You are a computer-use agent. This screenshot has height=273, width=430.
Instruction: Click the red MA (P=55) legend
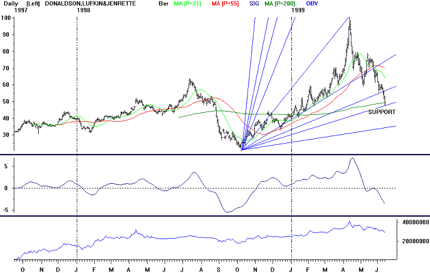pyautogui.click(x=225, y=4)
